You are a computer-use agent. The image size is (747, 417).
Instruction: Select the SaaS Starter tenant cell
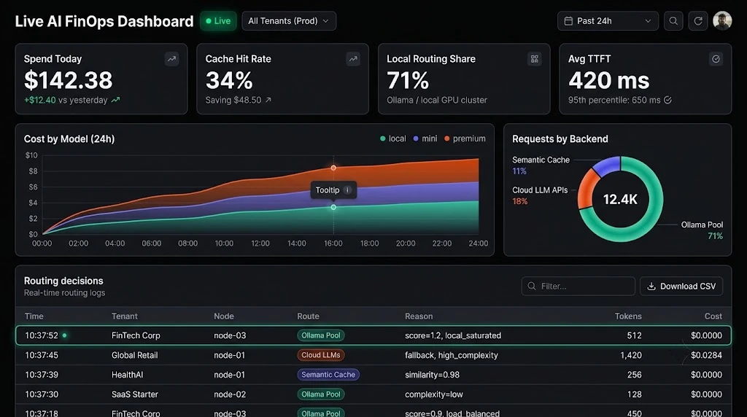point(135,394)
